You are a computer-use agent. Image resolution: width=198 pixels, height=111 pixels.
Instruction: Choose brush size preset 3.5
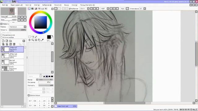(44, 105)
